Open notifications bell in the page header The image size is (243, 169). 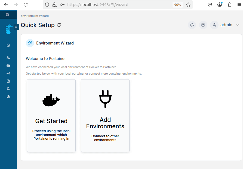coord(192,25)
